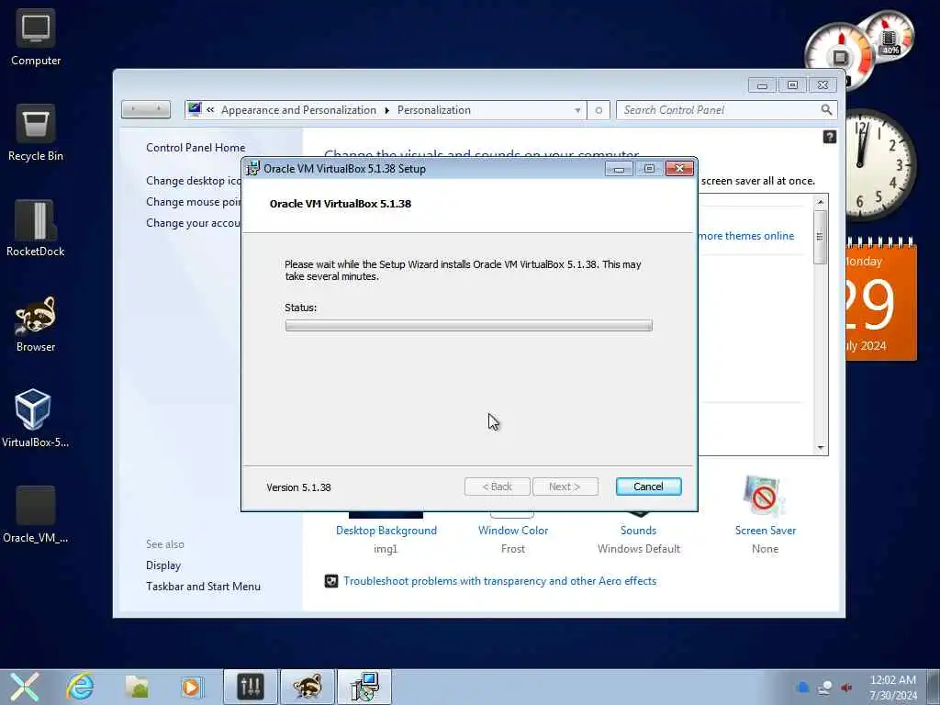This screenshot has height=705, width=940.
Task: Click the Aero troubleshoot shield icon
Action: pos(330,581)
